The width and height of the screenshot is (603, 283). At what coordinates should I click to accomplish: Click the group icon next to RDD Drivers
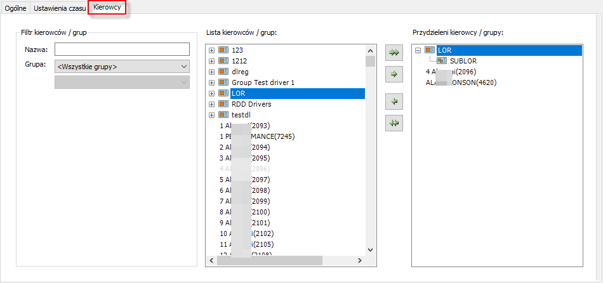[x=223, y=104]
